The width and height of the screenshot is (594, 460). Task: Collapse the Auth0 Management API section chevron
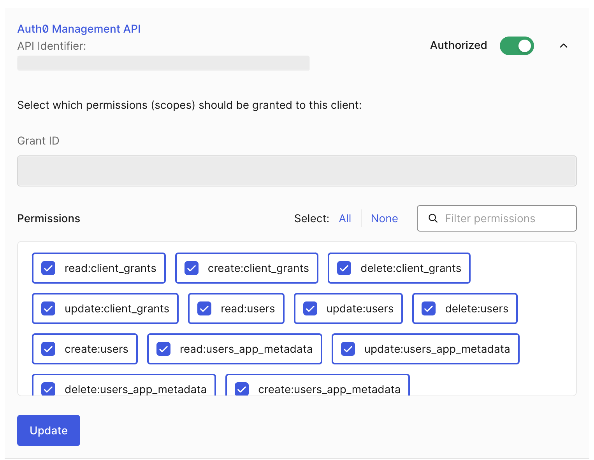pyautogui.click(x=563, y=46)
